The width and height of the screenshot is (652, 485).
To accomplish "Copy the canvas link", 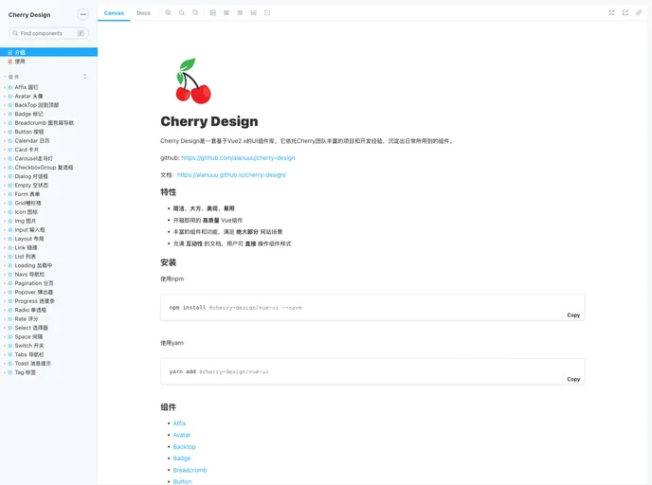I will click(x=639, y=13).
